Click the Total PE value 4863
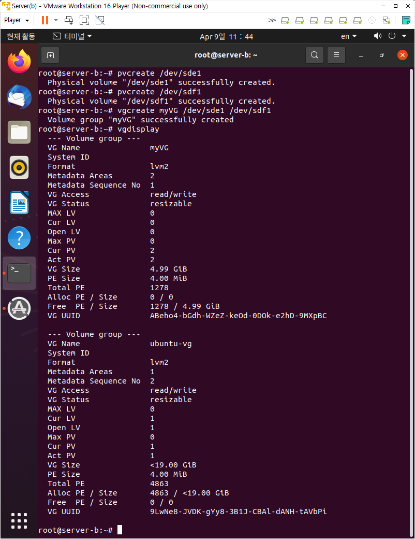Viewport: 415px width, 539px height. 159,484
